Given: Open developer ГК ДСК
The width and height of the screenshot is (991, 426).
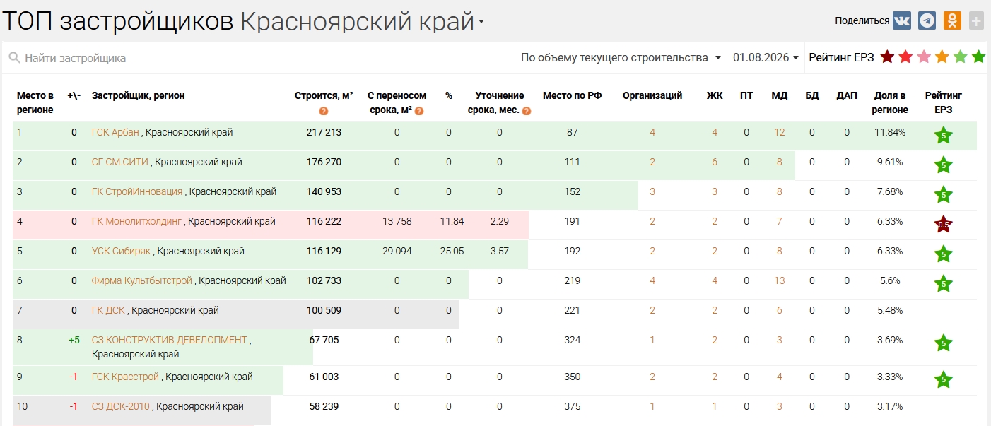Looking at the screenshot, I should (108, 310).
